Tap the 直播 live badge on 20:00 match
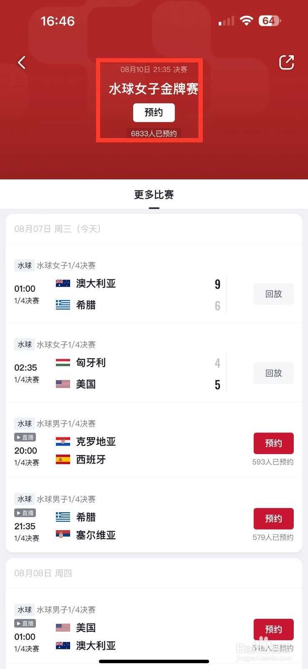The width and height of the screenshot is (308, 669). (x=25, y=437)
